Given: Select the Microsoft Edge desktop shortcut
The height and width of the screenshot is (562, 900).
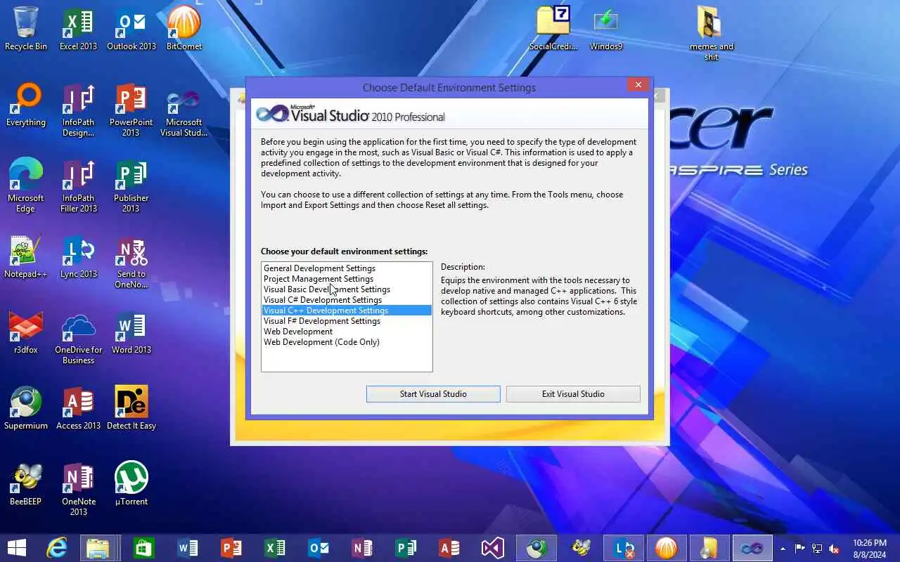Looking at the screenshot, I should [x=26, y=185].
